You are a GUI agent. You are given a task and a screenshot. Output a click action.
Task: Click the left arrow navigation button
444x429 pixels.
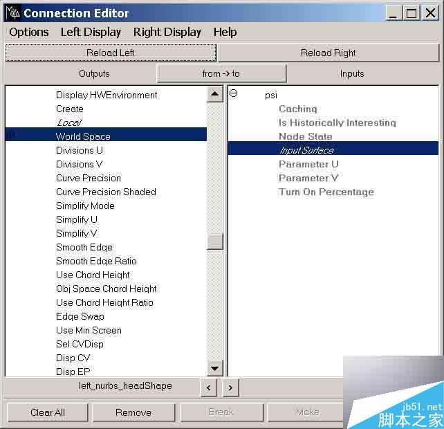208,387
